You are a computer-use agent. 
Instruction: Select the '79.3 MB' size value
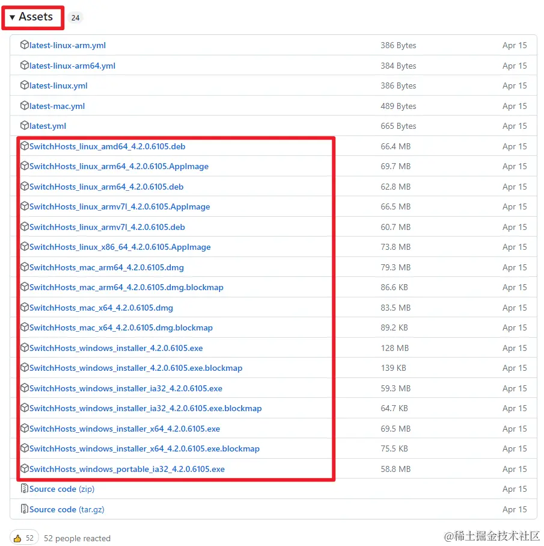396,268
